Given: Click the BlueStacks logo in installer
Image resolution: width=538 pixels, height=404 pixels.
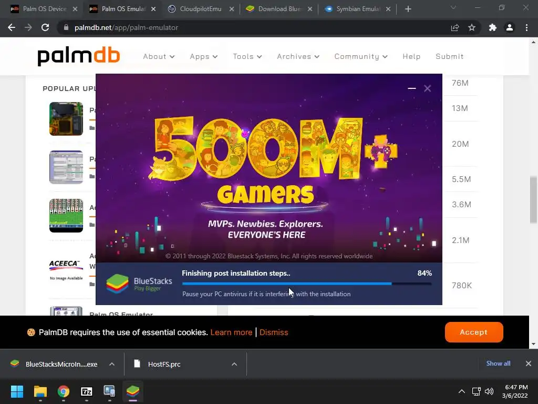Looking at the screenshot, I should [139, 284].
